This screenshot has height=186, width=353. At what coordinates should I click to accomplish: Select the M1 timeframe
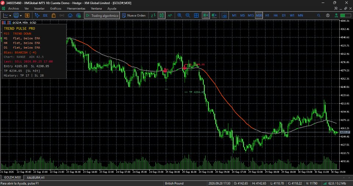[x=234, y=15]
